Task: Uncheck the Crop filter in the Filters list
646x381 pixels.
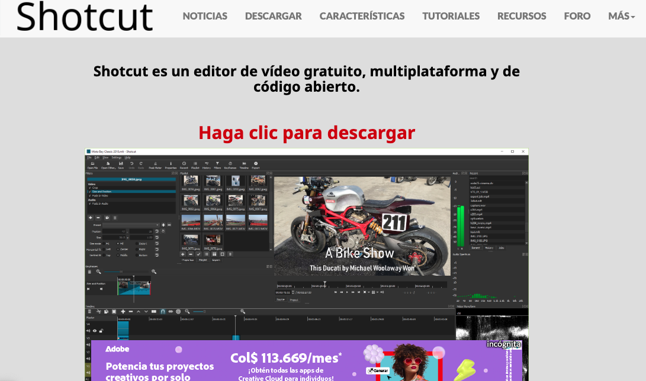Action: click(x=89, y=188)
